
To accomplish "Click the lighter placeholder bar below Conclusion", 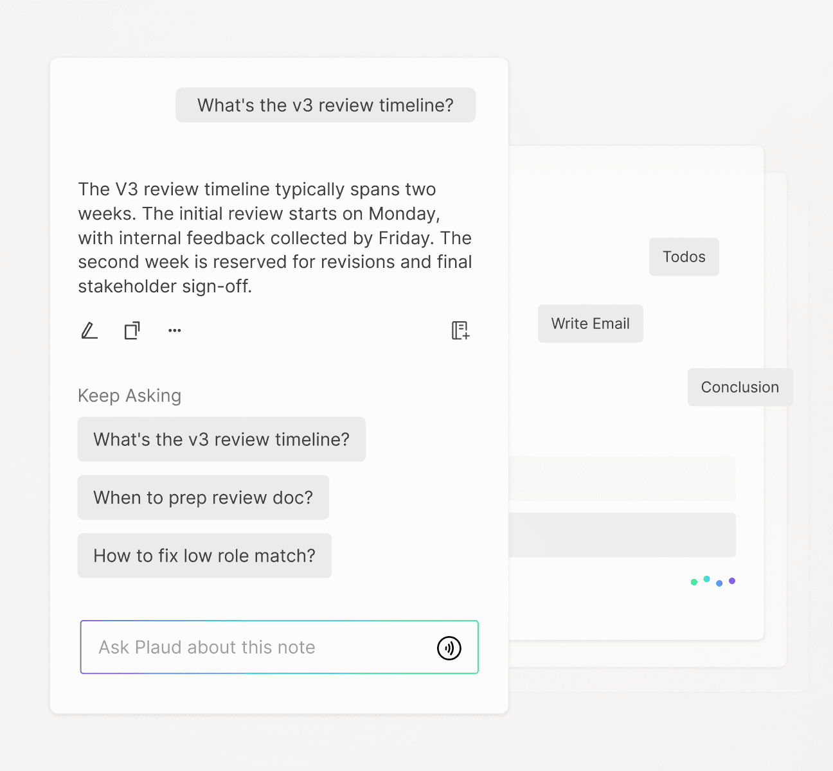I will [x=622, y=479].
